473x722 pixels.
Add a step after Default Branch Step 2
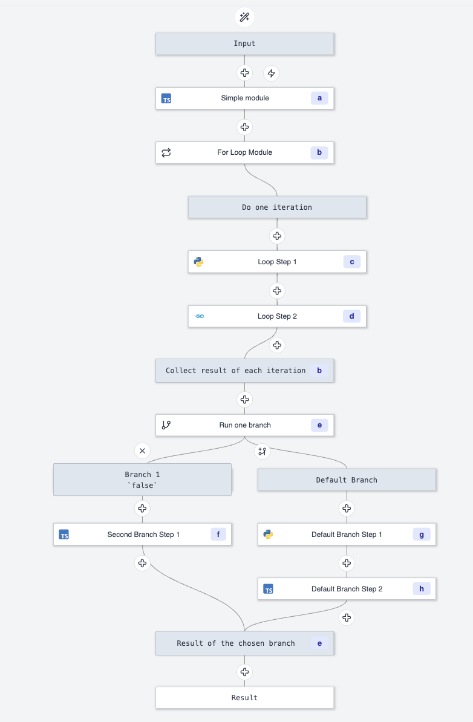tap(347, 617)
